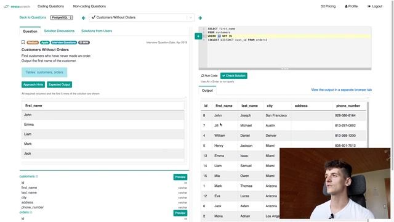Click the Expected Output button
Viewport: 394px width, 222px height.
(59, 84)
